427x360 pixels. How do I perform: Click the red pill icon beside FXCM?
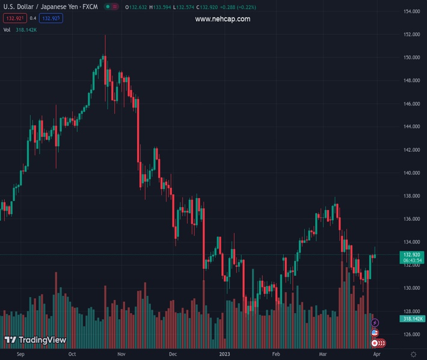click(115, 7)
